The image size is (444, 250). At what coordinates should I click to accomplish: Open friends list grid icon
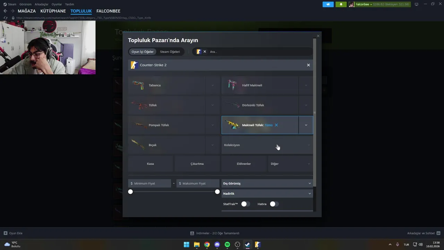pyautogui.click(x=438, y=233)
